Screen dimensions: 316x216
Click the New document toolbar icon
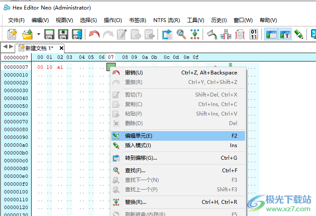(x=12, y=34)
